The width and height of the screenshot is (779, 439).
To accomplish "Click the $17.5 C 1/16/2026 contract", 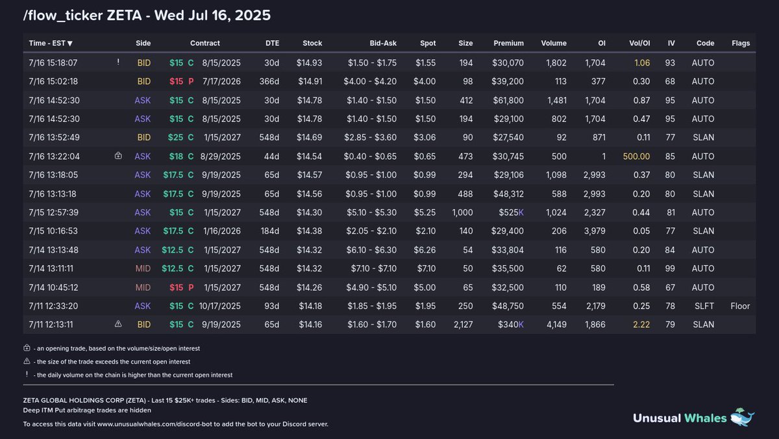I will (202, 231).
